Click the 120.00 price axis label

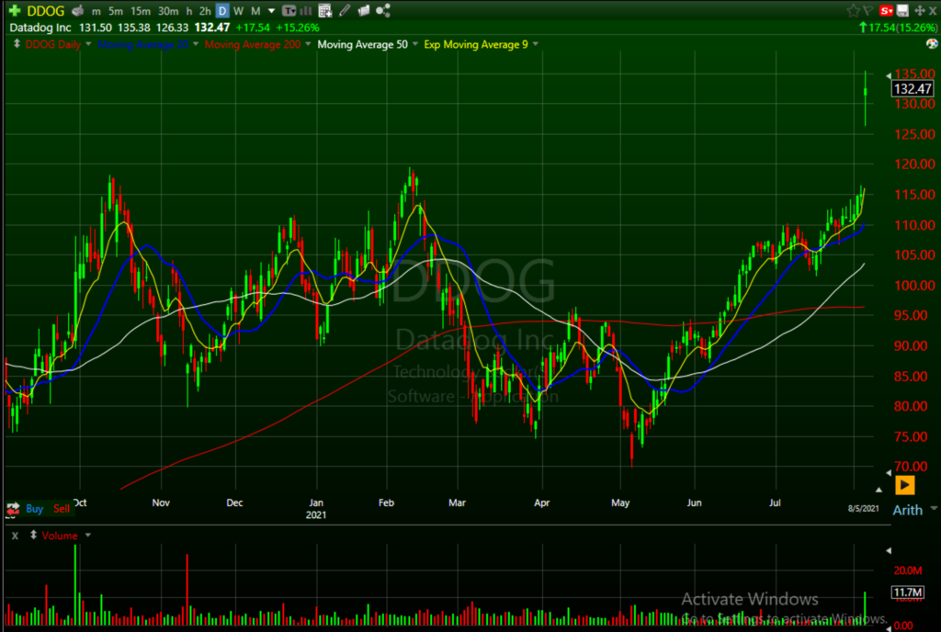914,164
